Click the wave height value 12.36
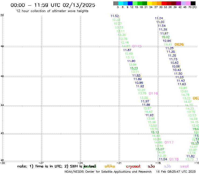The width and height of the screenshot is (199, 174). pos(152,122)
